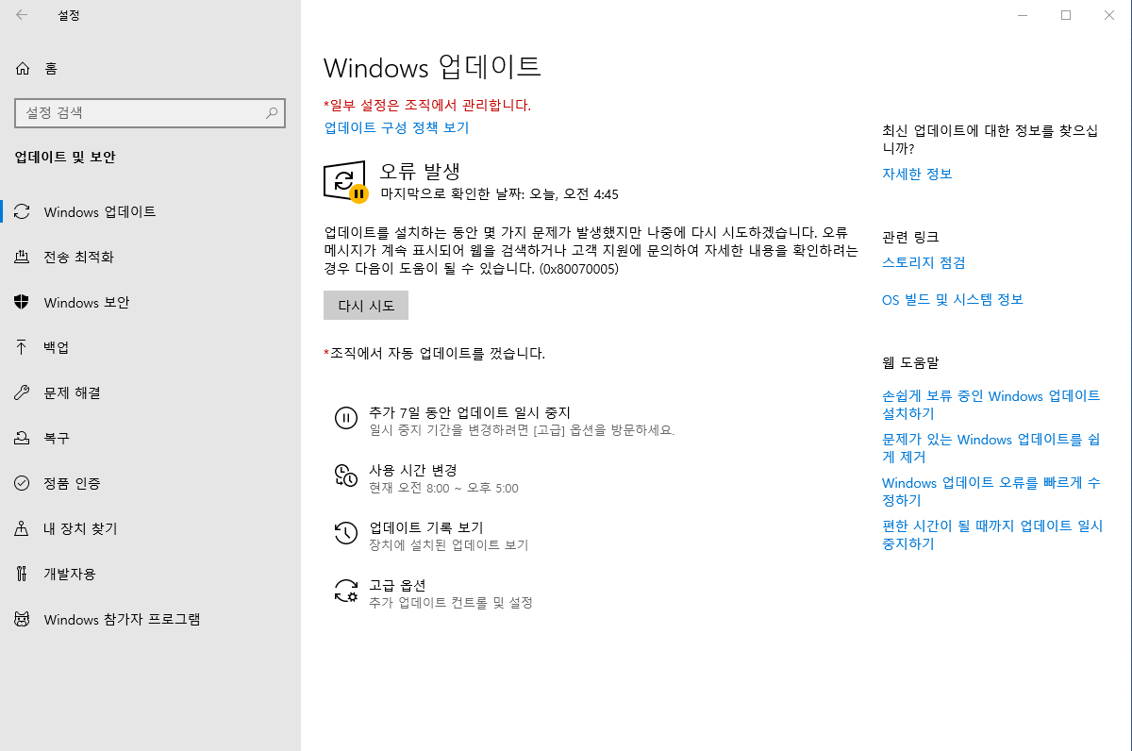Open the 개발자용 section
Image resolution: width=1132 pixels, height=751 pixels.
(70, 574)
